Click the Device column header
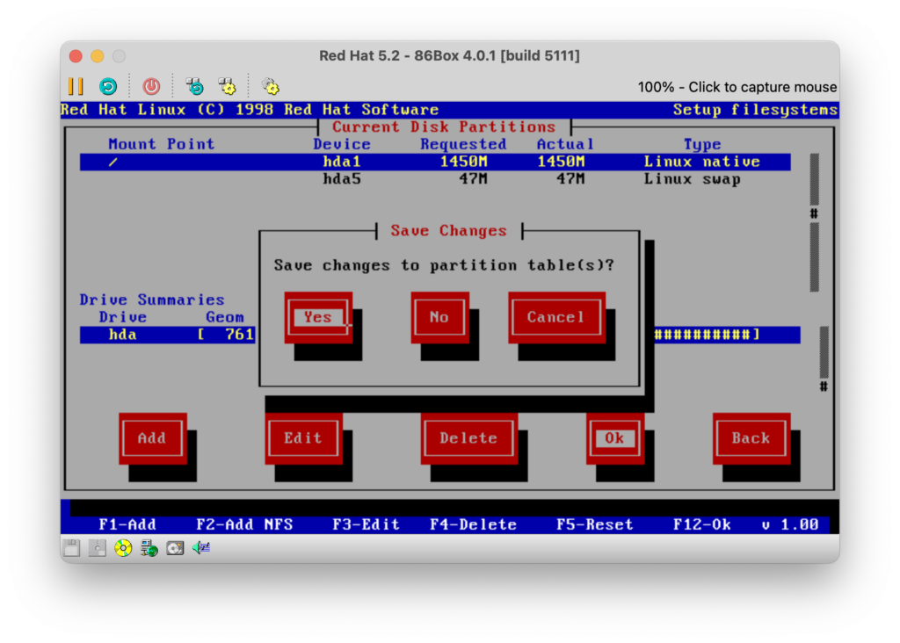Screen dimensions: 900x643 pyautogui.click(x=342, y=144)
